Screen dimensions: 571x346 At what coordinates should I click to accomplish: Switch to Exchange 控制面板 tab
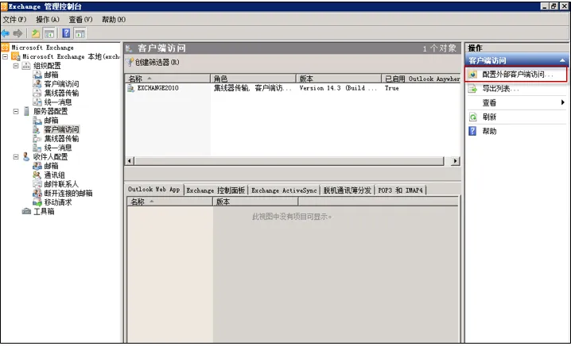click(x=216, y=190)
